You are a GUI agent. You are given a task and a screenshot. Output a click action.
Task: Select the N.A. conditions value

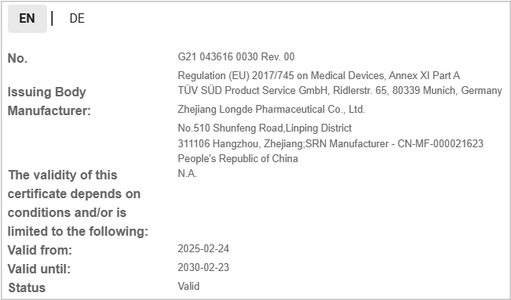pos(188,174)
